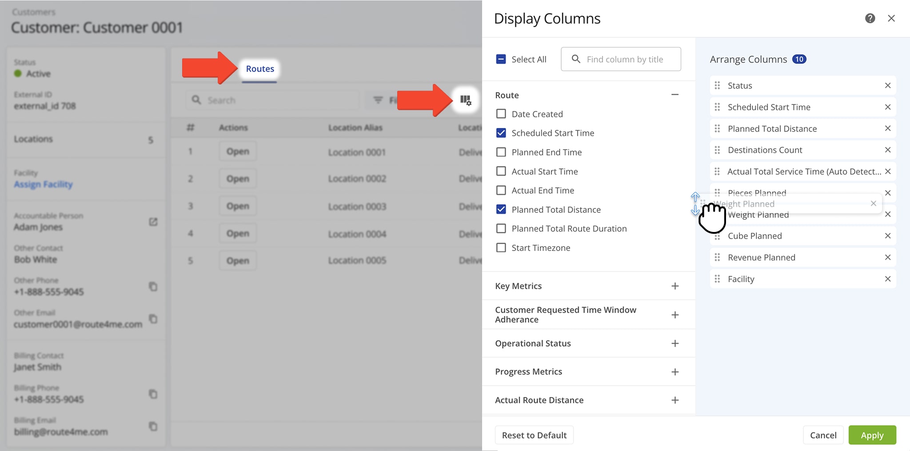Click the help question mark icon
The width and height of the screenshot is (910, 451).
[870, 18]
